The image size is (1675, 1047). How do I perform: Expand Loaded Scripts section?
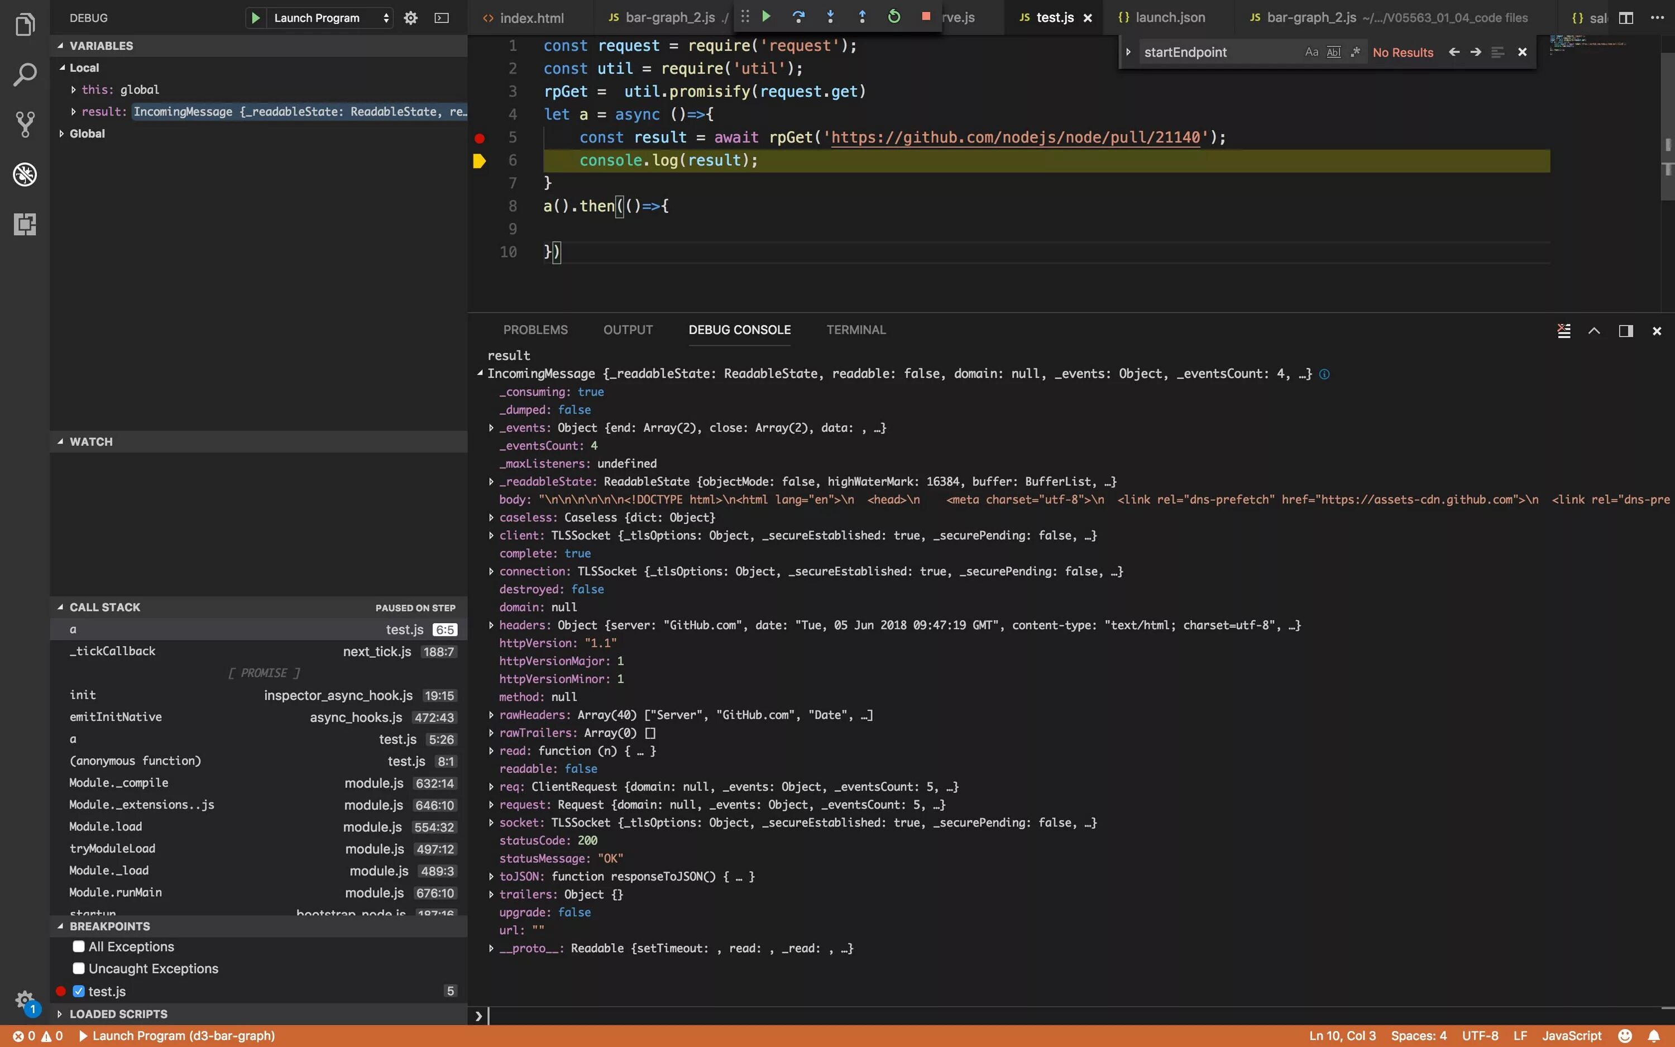coord(259,1013)
